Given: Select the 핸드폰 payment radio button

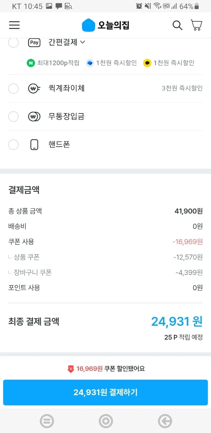Looking at the screenshot, I should tap(13, 144).
